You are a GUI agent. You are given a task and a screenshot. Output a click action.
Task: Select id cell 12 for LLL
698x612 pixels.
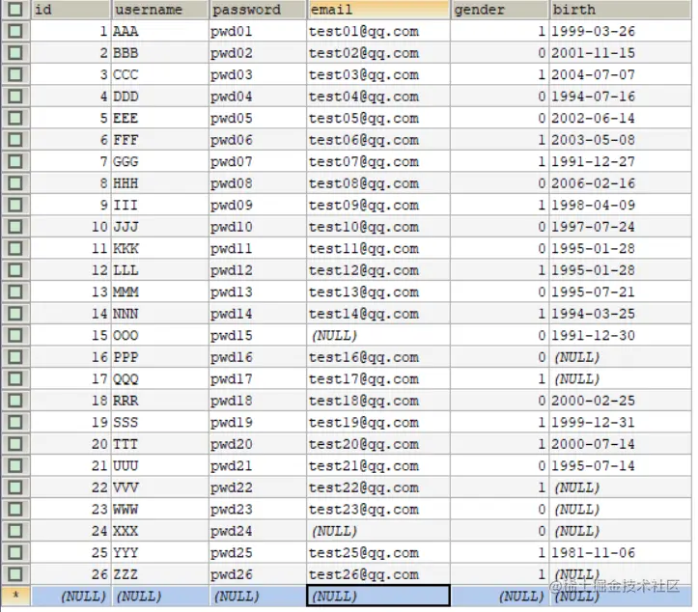pyautogui.click(x=70, y=270)
